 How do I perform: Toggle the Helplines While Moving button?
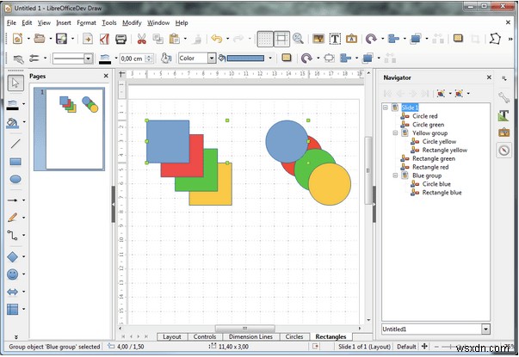click(281, 39)
